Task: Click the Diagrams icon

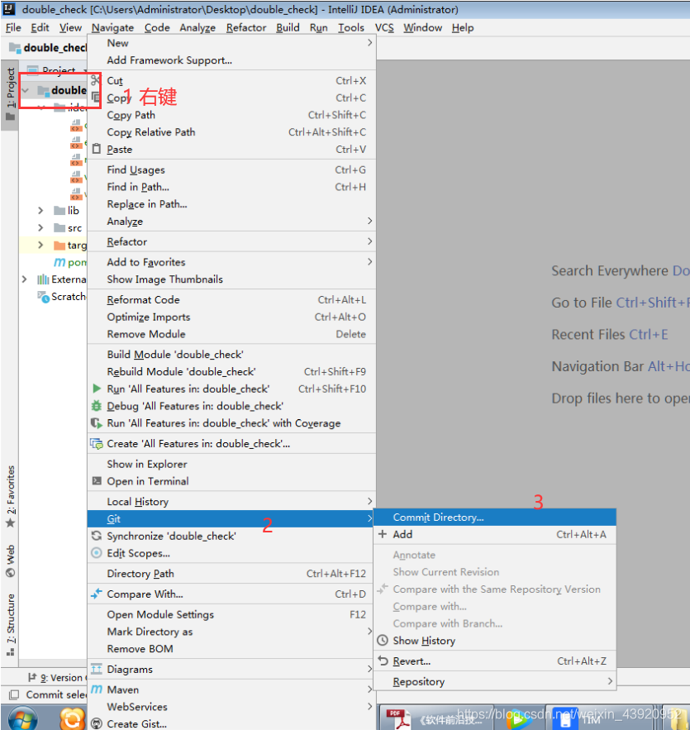Action: pos(97,669)
